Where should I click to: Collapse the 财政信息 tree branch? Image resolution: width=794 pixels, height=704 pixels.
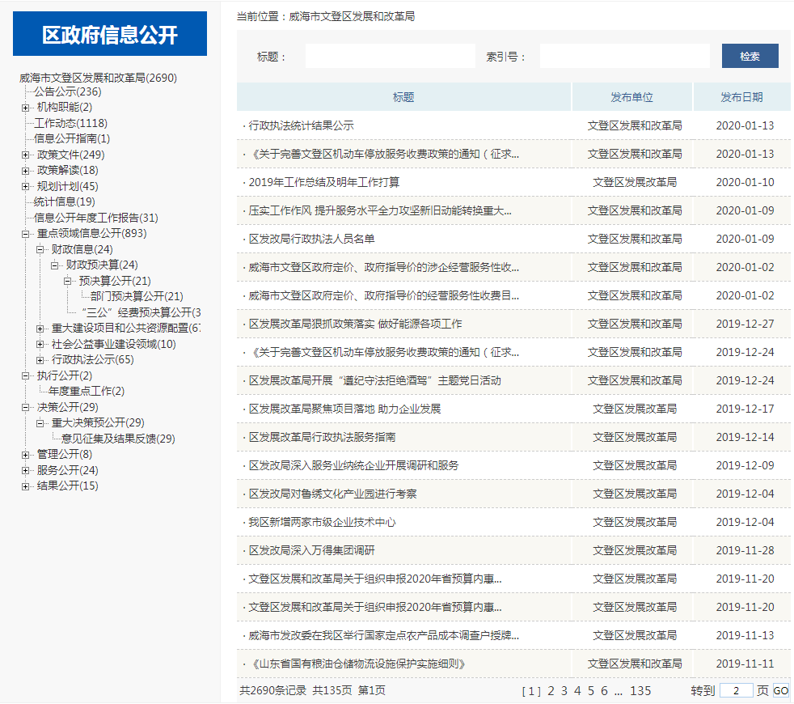(40, 249)
